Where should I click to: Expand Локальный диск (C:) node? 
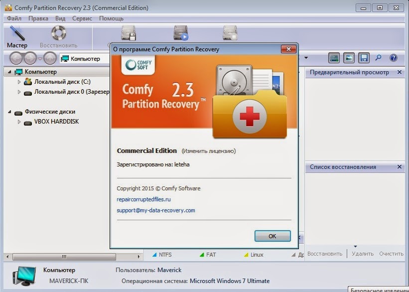click(x=19, y=82)
